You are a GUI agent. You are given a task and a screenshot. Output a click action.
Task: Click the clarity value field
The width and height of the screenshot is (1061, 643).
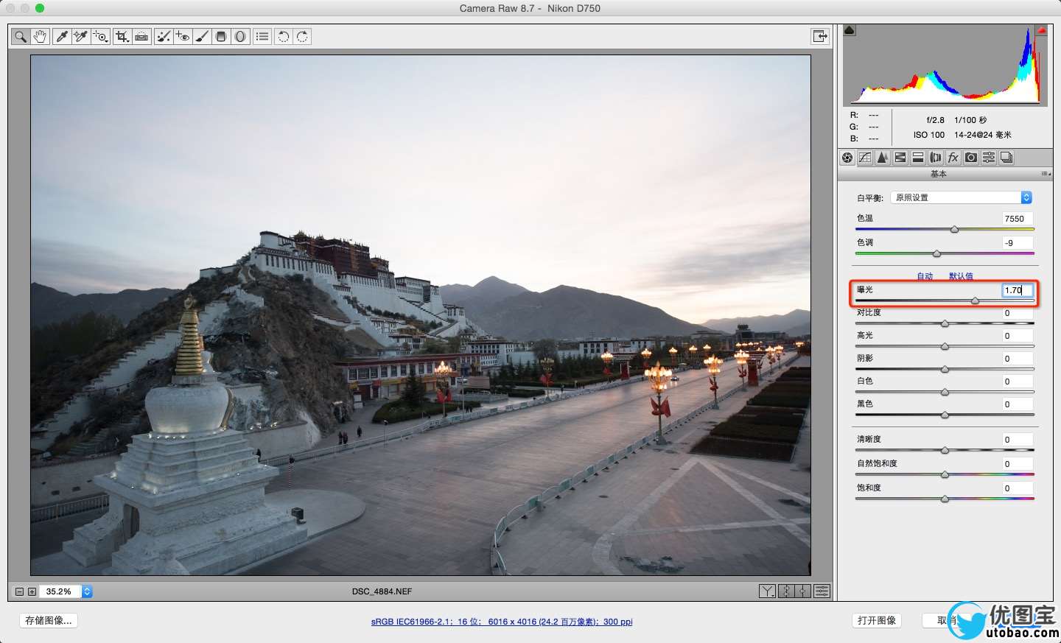pyautogui.click(x=1018, y=440)
